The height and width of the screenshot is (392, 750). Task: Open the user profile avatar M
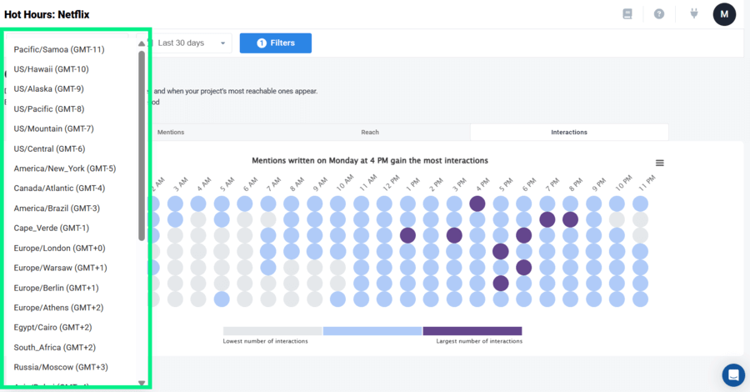724,14
